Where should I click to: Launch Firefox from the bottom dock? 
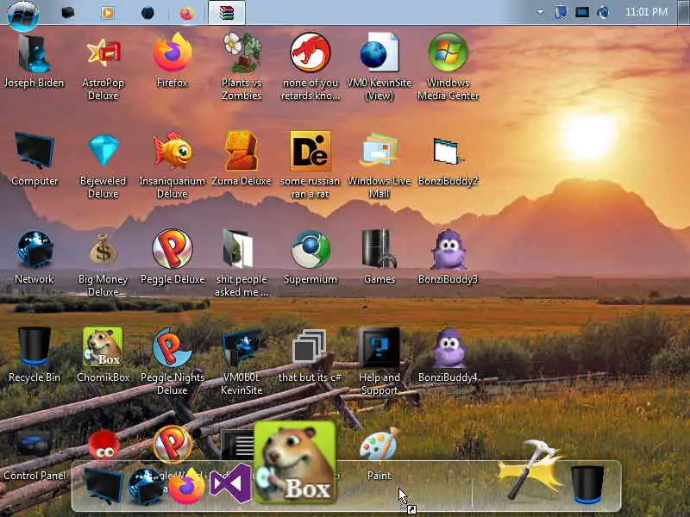(186, 486)
